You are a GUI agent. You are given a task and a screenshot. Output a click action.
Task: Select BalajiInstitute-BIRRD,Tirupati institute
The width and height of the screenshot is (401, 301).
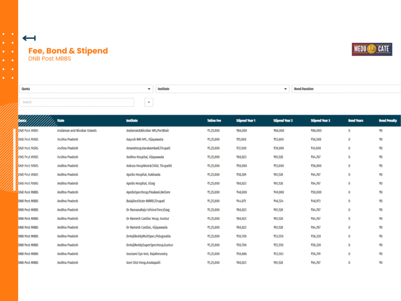(x=146, y=201)
